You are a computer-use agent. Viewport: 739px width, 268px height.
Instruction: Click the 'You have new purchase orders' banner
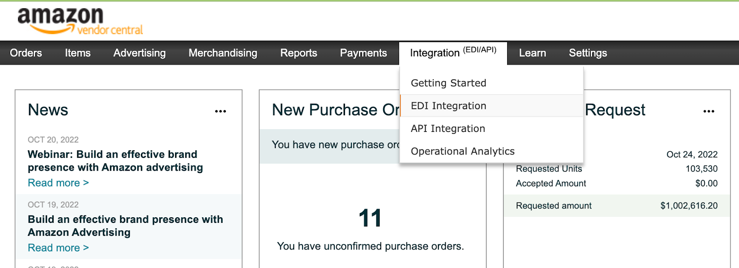[330, 146]
